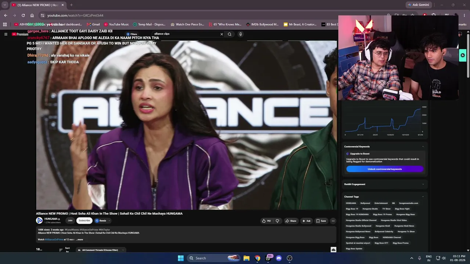Image resolution: width=470 pixels, height=264 pixels.
Task: Select the Bollywood channel tag
Action: (x=365, y=203)
